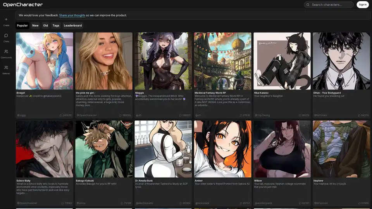Click the Rika Kaneko title text

click(261, 93)
